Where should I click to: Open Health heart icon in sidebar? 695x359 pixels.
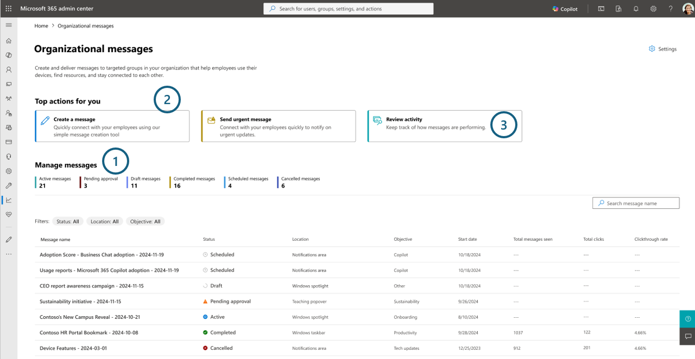point(9,214)
